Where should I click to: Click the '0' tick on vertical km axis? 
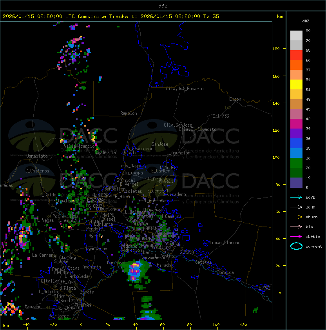[279, 293]
